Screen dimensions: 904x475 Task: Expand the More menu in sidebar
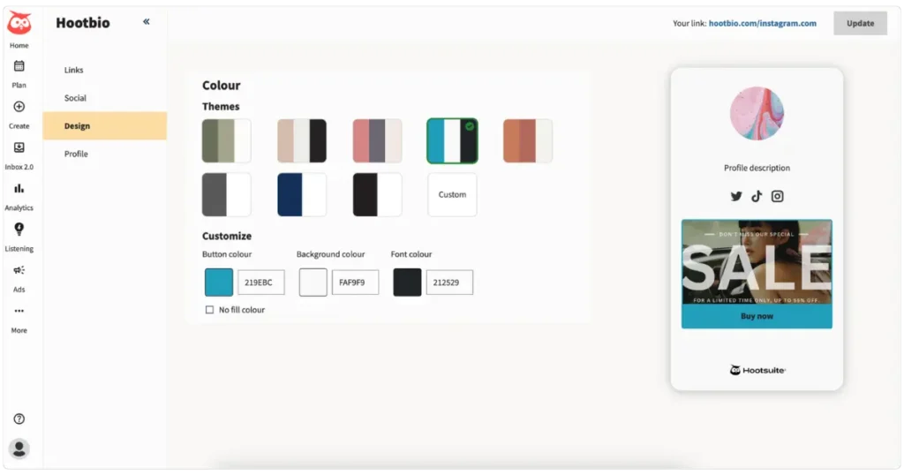[19, 312]
